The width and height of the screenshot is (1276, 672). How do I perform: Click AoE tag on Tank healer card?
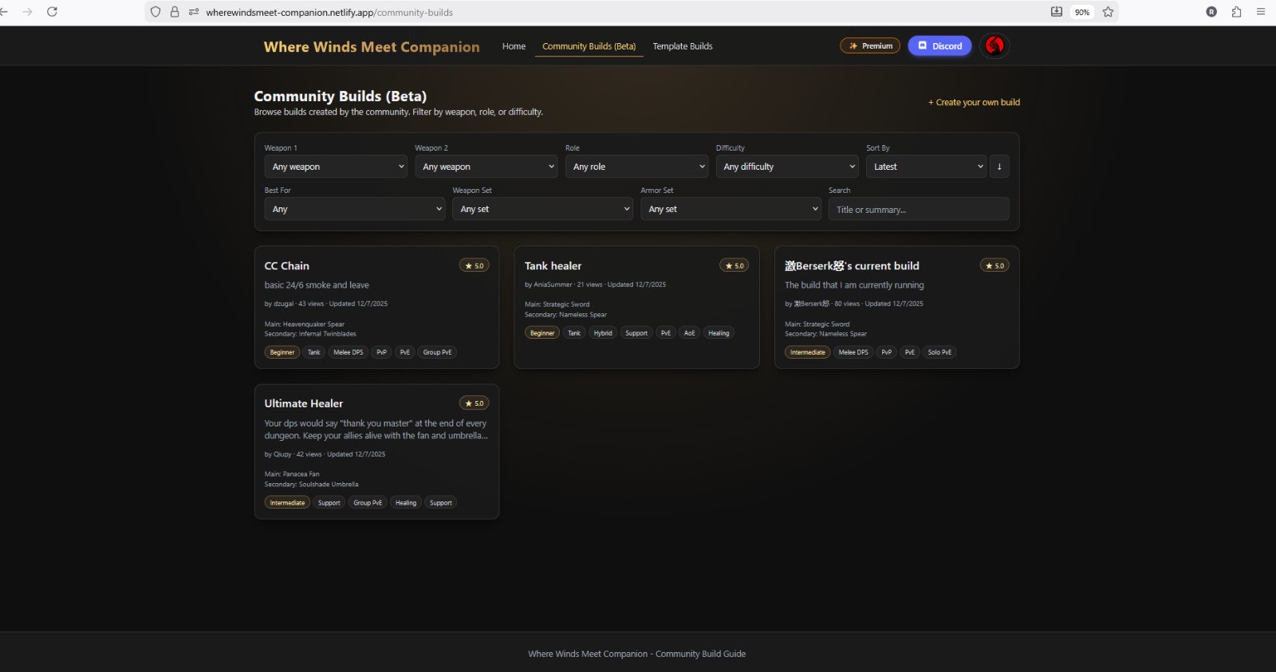(689, 333)
